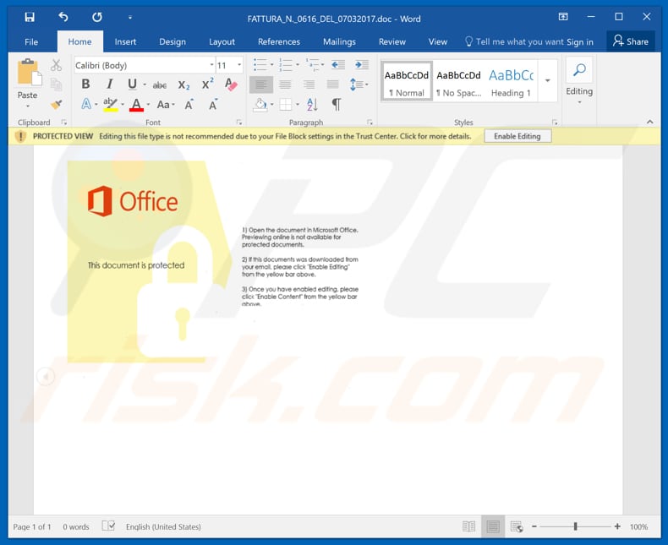
Task: Click the Copy icon
Action: (57, 84)
